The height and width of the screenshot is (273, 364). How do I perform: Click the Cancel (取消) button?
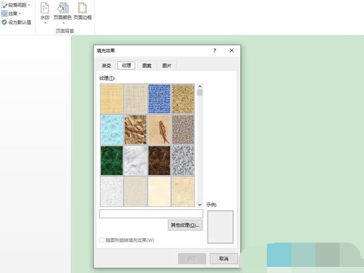pyautogui.click(x=223, y=258)
